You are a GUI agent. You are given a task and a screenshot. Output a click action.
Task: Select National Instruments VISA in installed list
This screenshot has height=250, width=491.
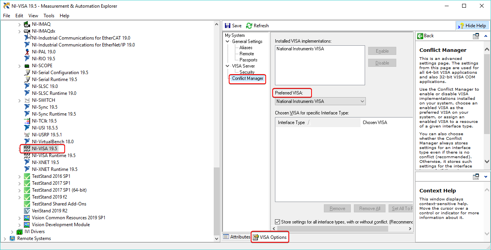[300, 49]
